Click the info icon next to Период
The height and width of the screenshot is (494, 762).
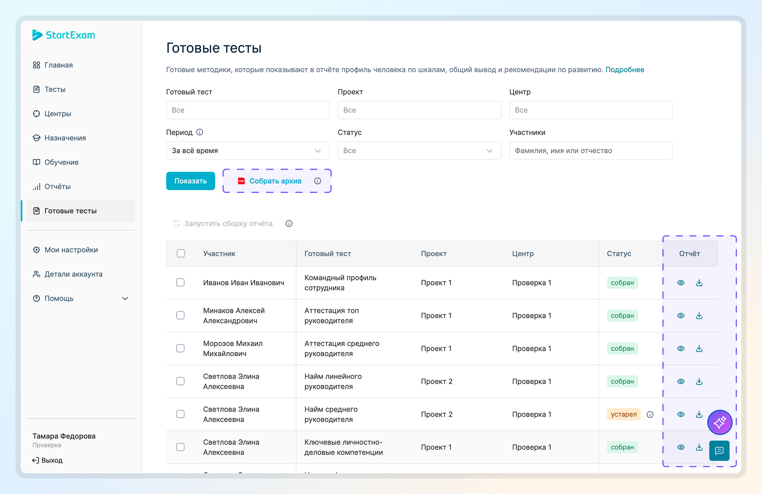click(200, 132)
